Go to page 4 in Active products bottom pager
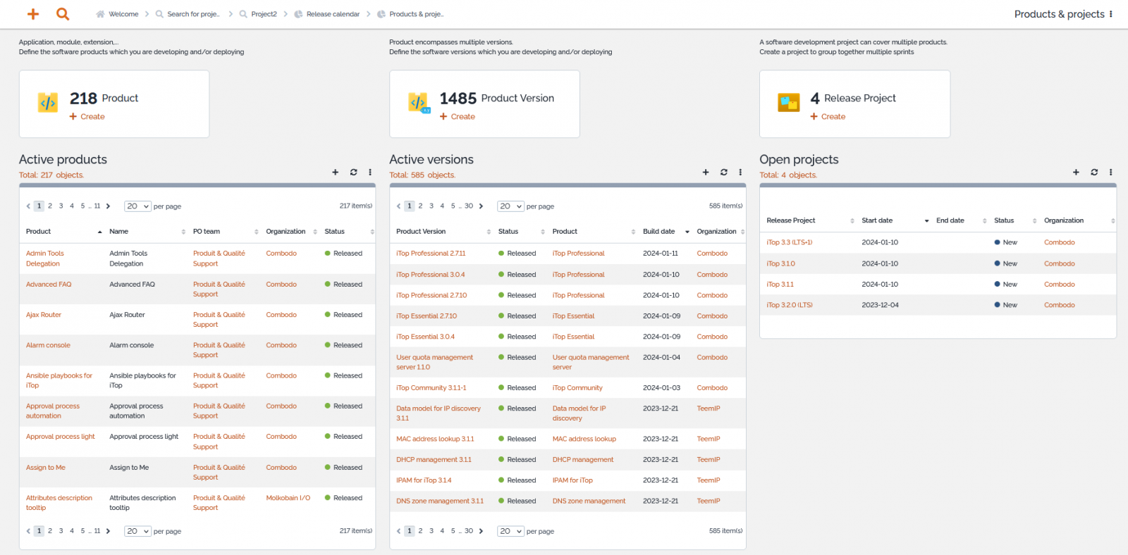Image resolution: width=1128 pixels, height=555 pixels. pyautogui.click(x=72, y=531)
